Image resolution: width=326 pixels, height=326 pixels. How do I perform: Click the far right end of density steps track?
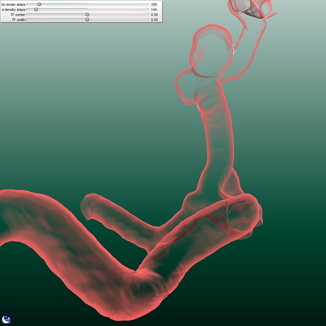pyautogui.click(x=148, y=10)
